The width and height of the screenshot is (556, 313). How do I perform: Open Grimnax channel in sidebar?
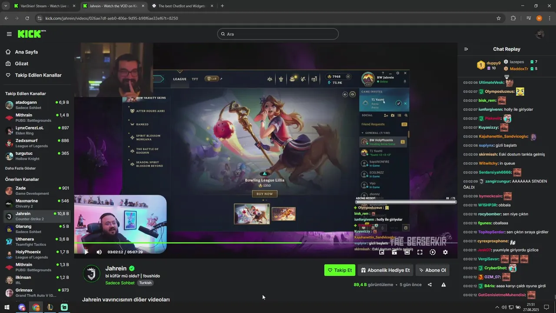tap(37, 293)
